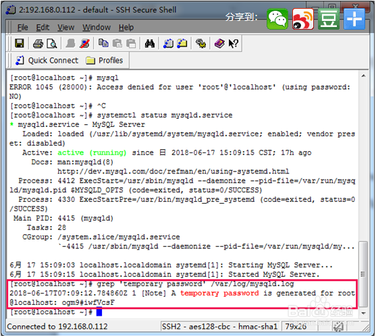Click the dev.mysql.com documentation URL
376x336 pixels.
(173, 171)
